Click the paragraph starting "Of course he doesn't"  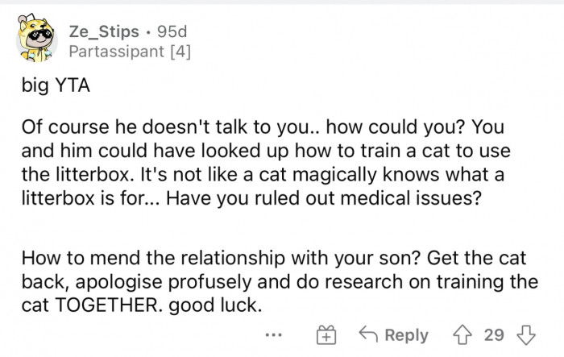274,163
